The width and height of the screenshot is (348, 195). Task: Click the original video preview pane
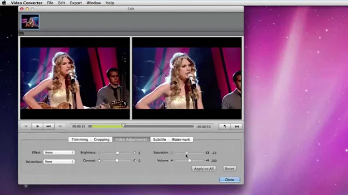pyautogui.click(x=75, y=78)
